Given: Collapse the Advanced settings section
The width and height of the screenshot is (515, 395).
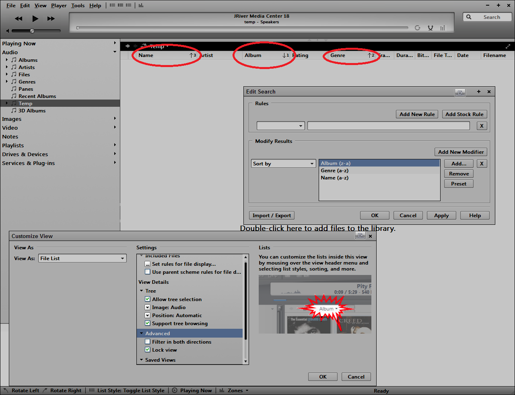Looking at the screenshot, I should click(141, 333).
